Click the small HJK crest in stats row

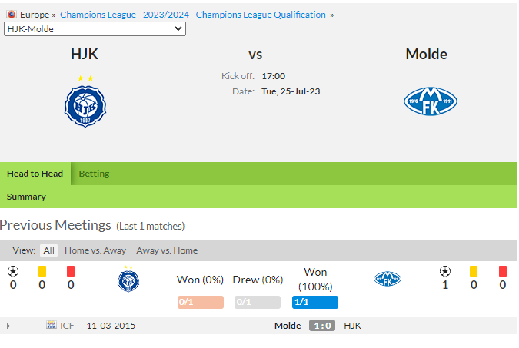(x=128, y=279)
